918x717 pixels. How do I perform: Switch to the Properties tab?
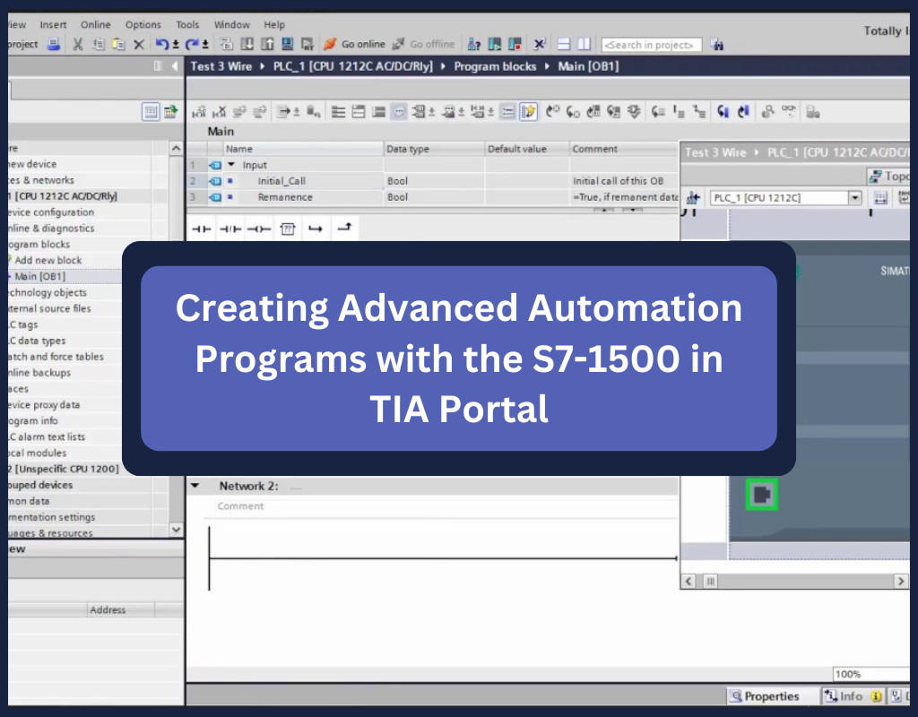click(x=765, y=696)
